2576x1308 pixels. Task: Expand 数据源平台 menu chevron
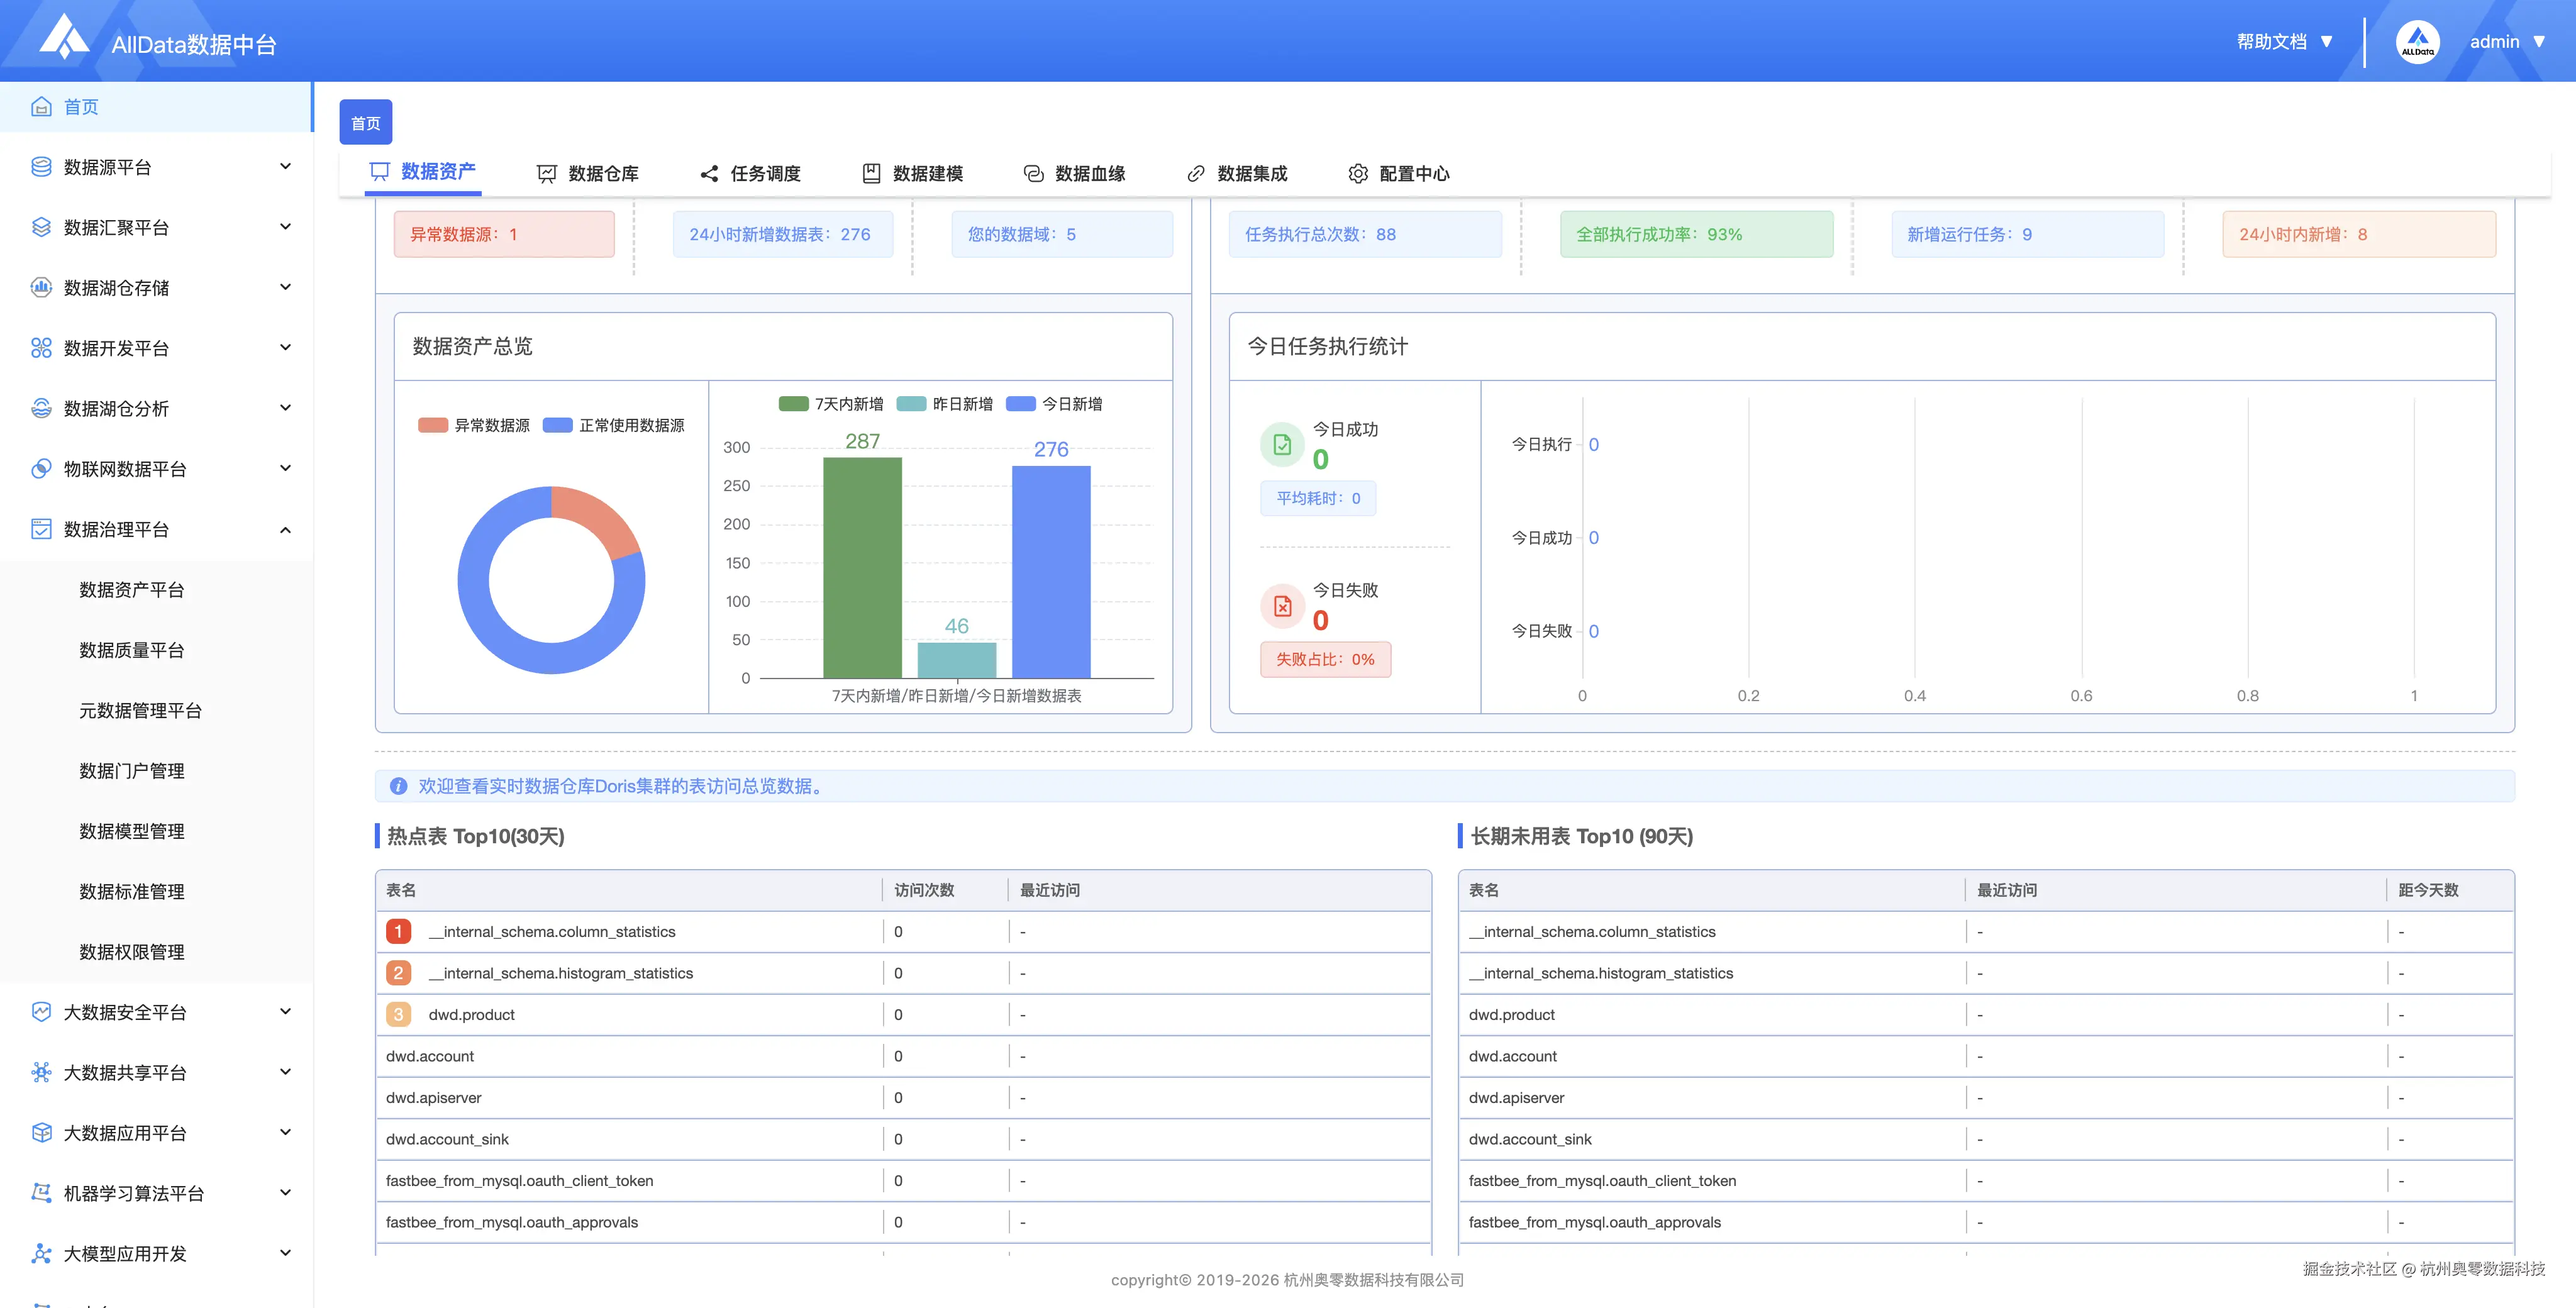point(285,166)
